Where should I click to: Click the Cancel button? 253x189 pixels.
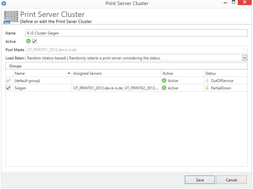click(231, 180)
